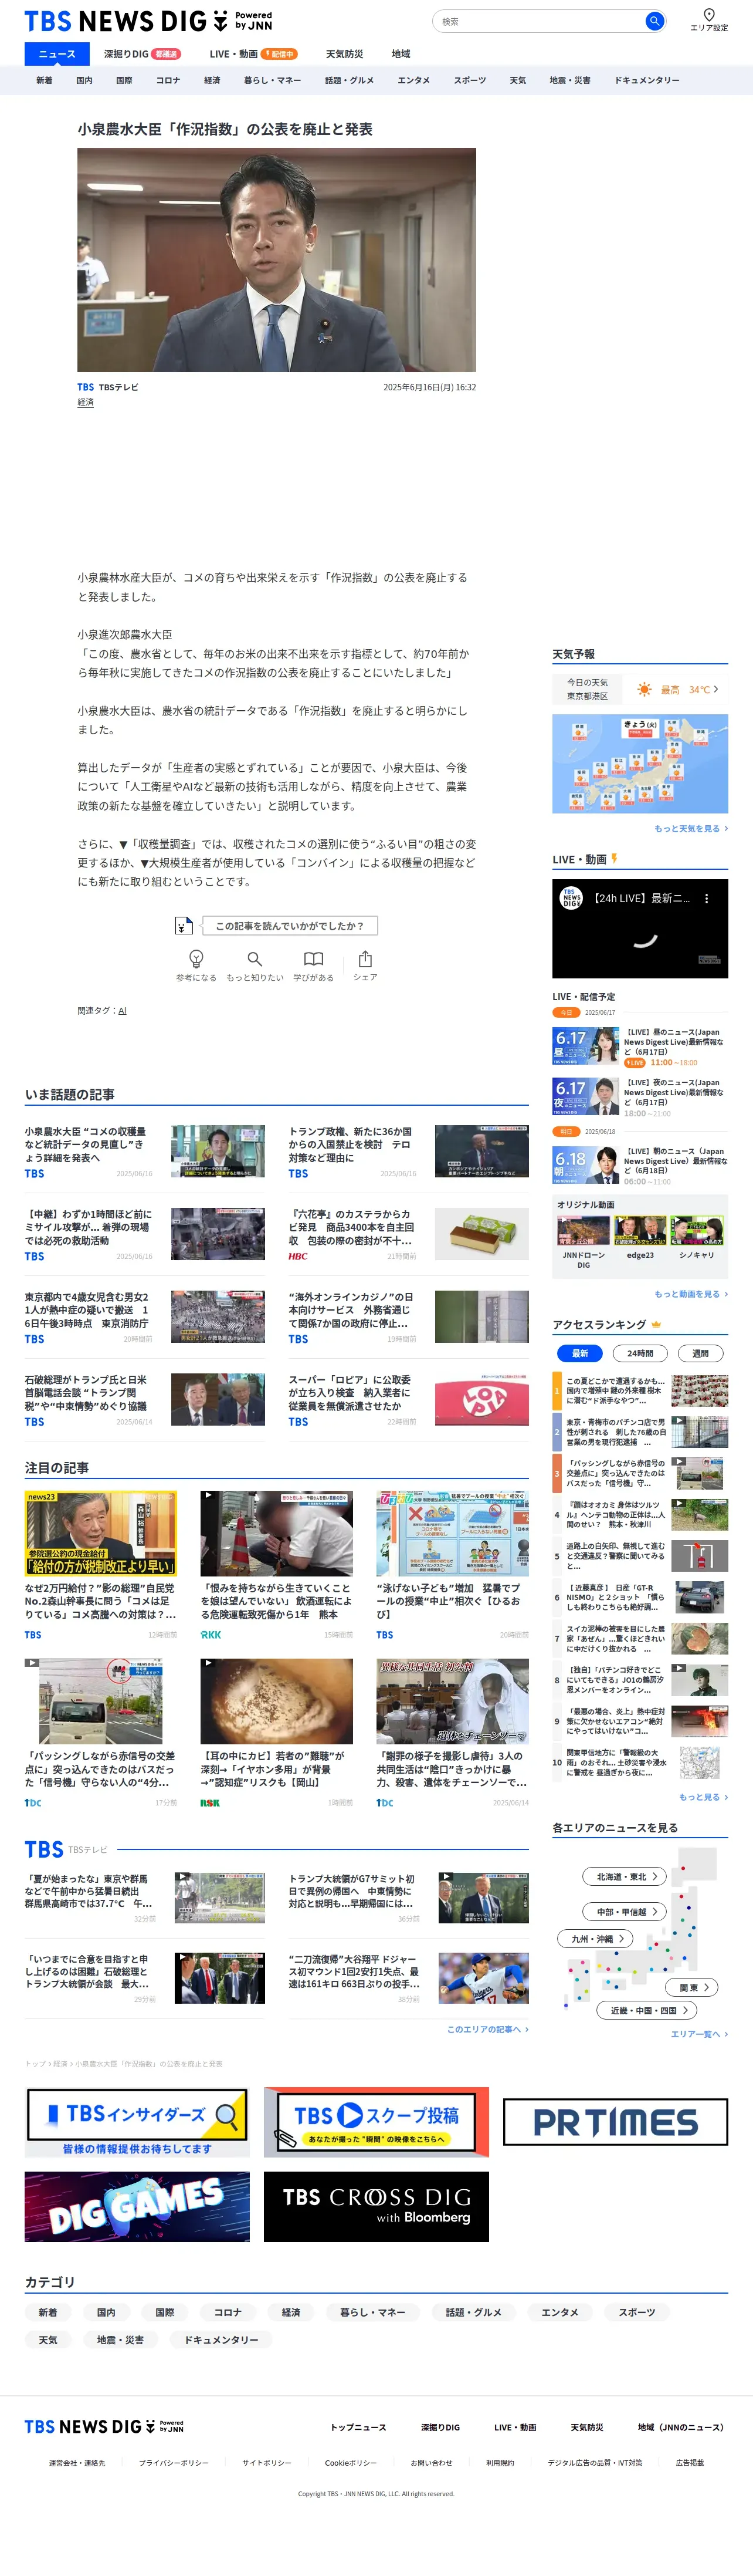
Task: Click the シェア share icon
Action: 365,958
